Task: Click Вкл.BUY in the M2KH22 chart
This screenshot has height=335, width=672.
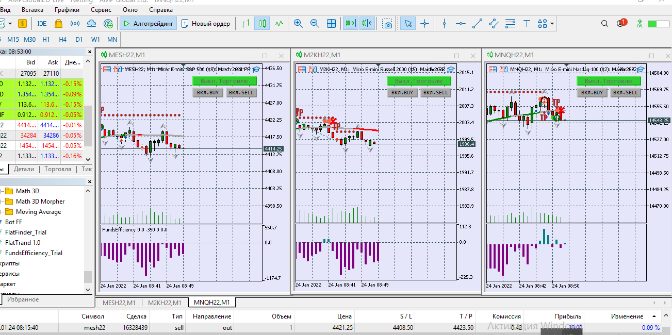Action: [402, 93]
